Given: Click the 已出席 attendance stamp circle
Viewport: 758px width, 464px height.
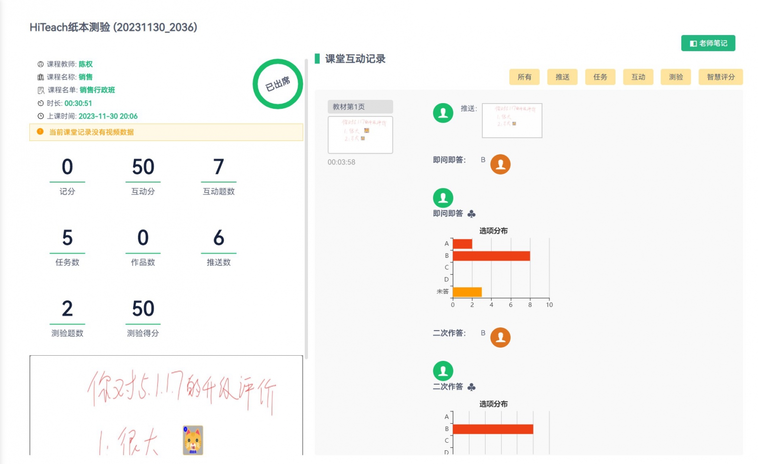Looking at the screenshot, I should click(278, 84).
